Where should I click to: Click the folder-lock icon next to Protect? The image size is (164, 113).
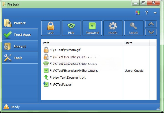coord(8,23)
